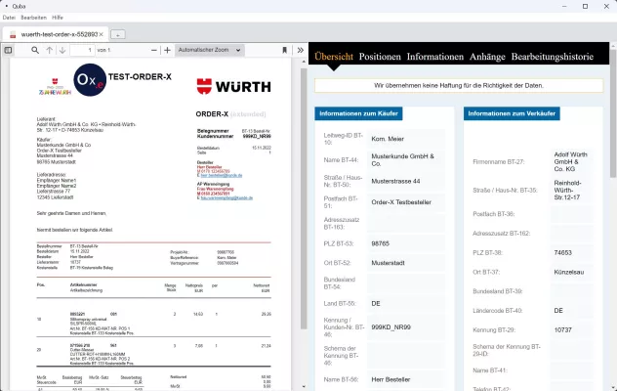Click the PDF file icon on the tab
Image resolution: width=617 pixels, height=391 pixels.
(x=13, y=34)
